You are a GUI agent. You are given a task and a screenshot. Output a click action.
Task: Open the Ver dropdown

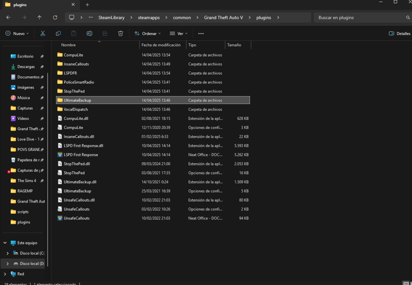tap(178, 33)
